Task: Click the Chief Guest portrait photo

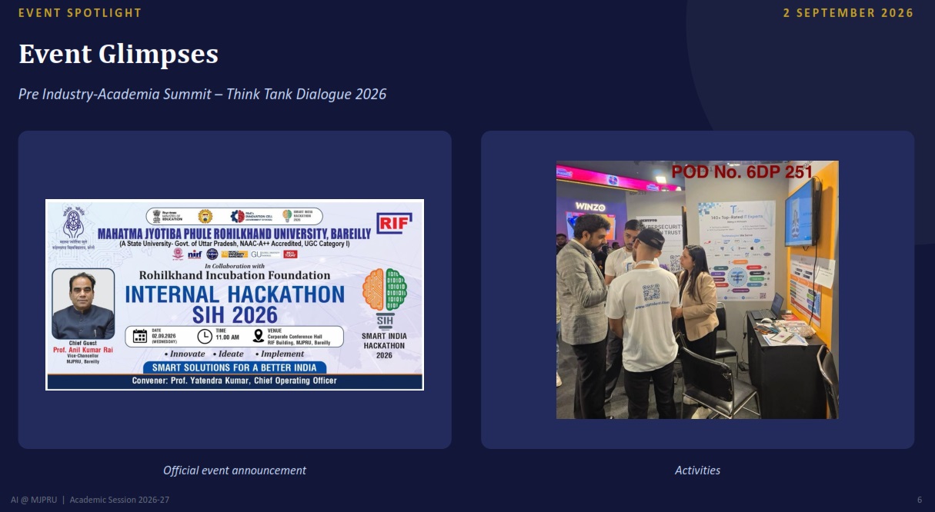Action: [x=83, y=304]
